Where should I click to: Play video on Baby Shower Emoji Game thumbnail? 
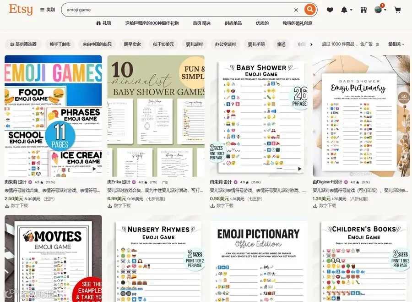[299, 169]
